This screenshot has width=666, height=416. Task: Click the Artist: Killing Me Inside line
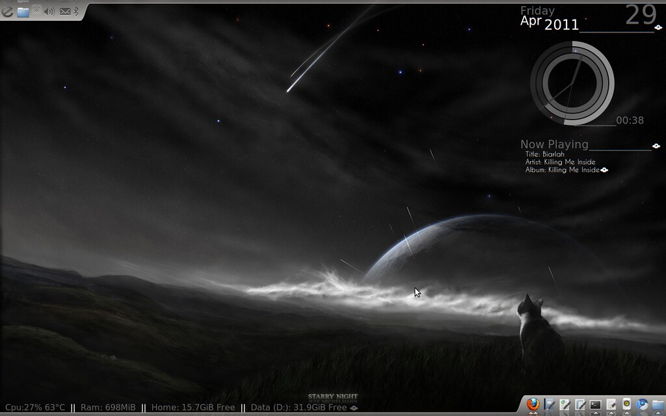tap(560, 162)
